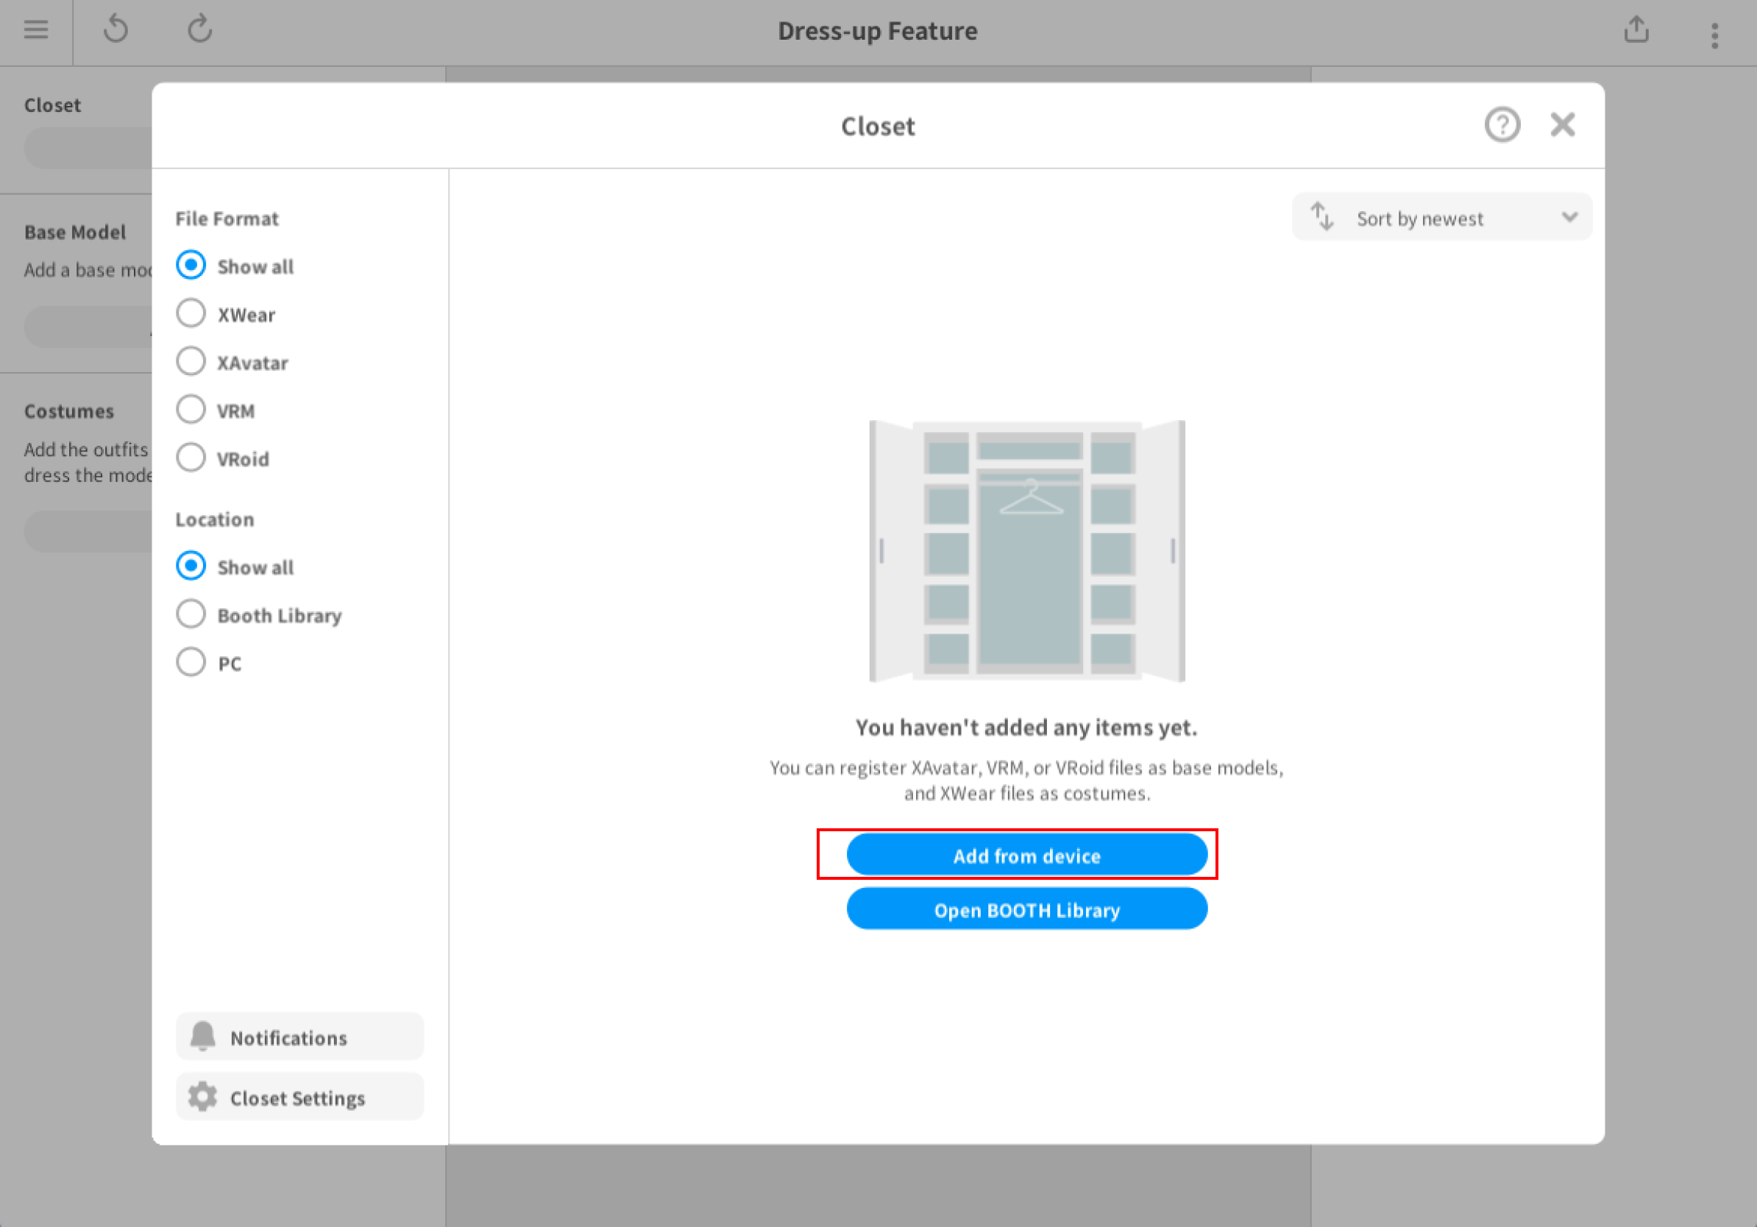Filter location by Booth Library
The height and width of the screenshot is (1227, 1757).
[191, 614]
